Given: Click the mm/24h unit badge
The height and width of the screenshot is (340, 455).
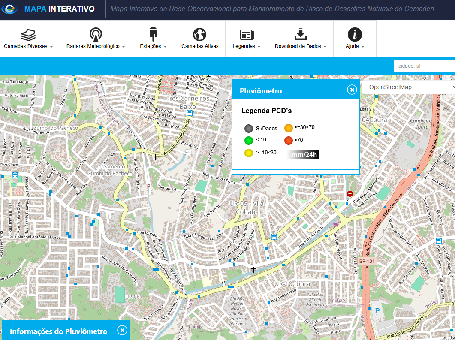Looking at the screenshot, I should [304, 154].
